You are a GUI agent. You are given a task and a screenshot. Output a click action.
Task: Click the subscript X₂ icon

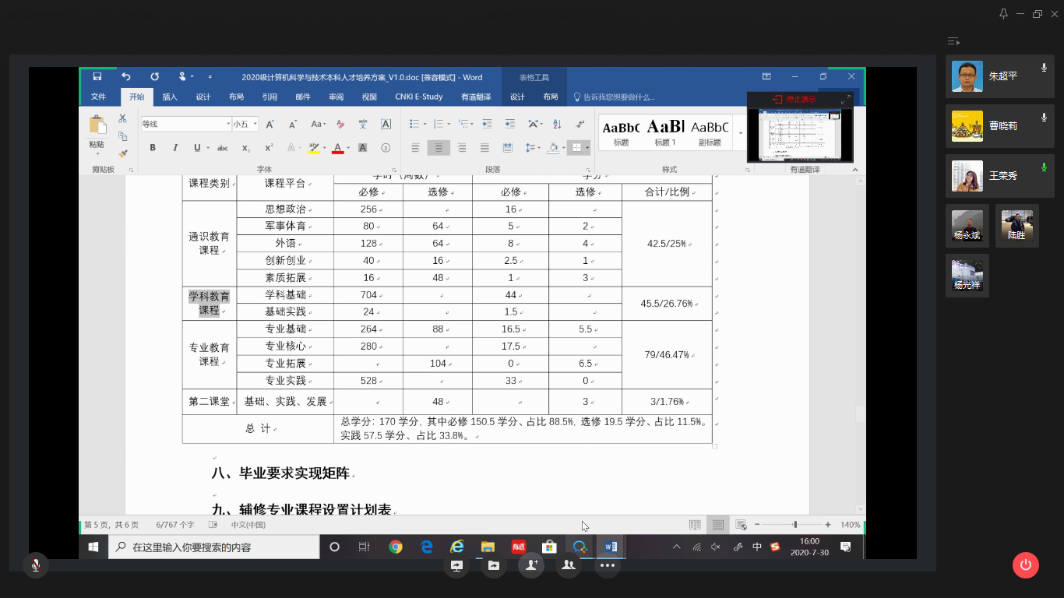click(245, 148)
